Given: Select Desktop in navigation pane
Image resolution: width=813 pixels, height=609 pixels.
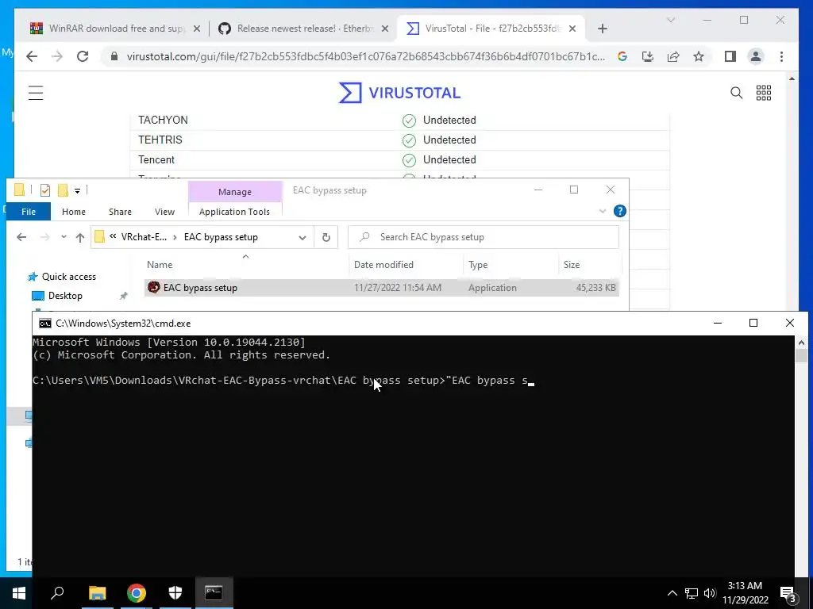Looking at the screenshot, I should tap(65, 296).
